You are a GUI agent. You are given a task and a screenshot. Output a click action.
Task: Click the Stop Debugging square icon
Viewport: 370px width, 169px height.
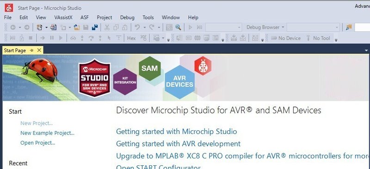(31, 38)
